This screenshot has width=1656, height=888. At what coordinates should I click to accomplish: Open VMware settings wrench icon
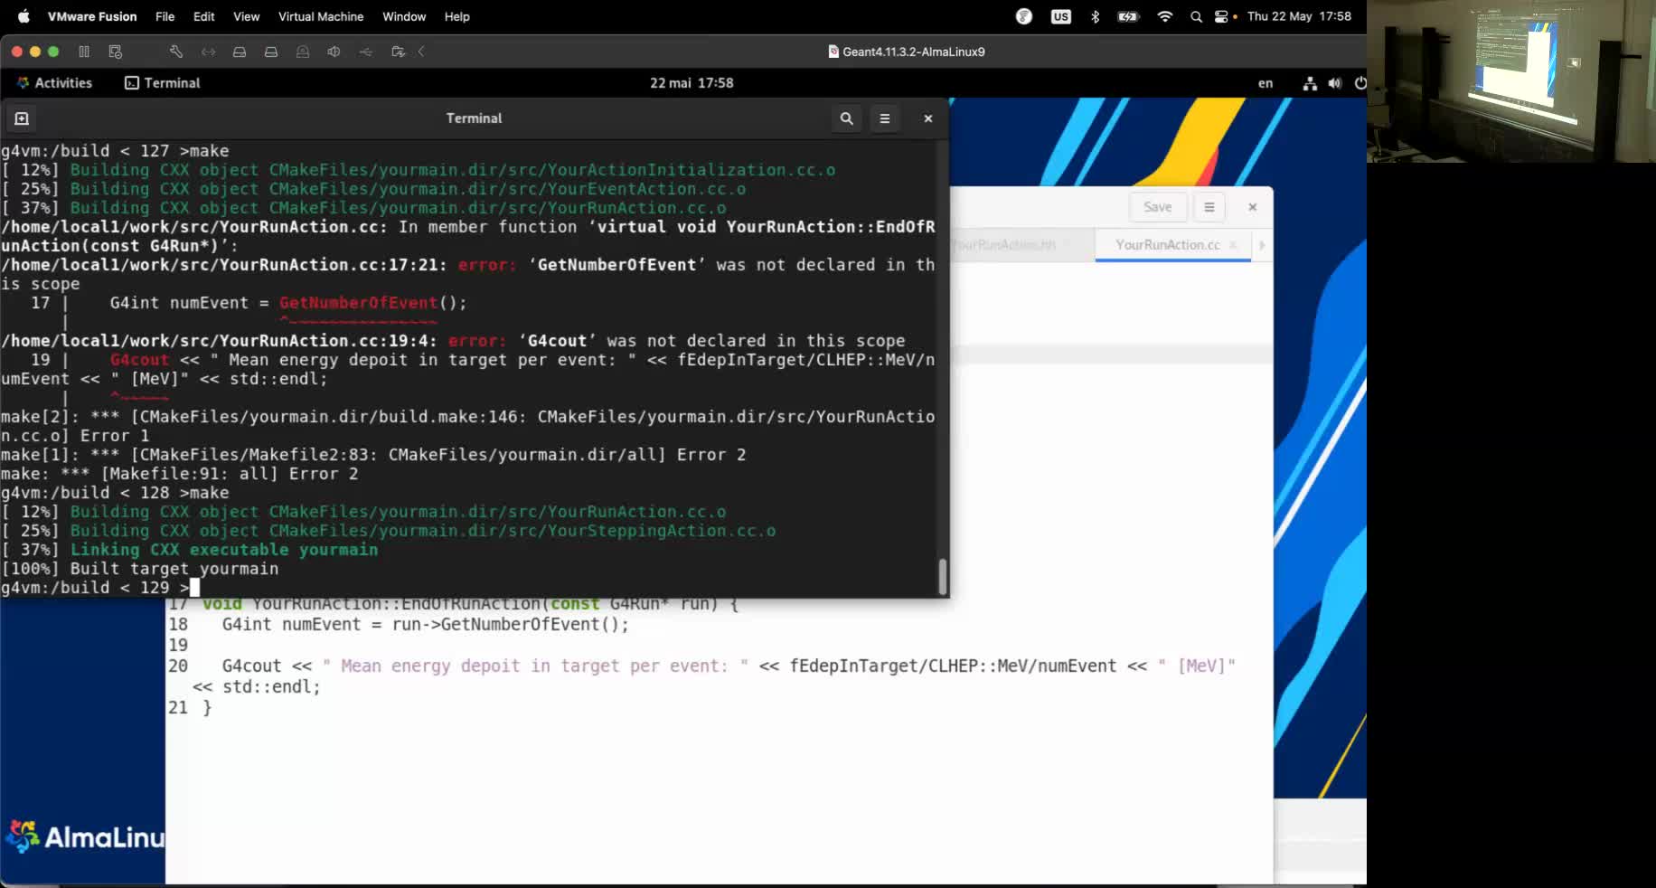point(176,52)
